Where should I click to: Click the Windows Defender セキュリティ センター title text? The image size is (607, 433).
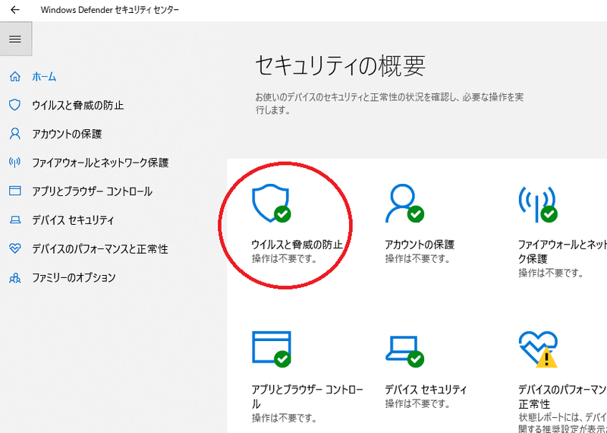click(x=109, y=10)
